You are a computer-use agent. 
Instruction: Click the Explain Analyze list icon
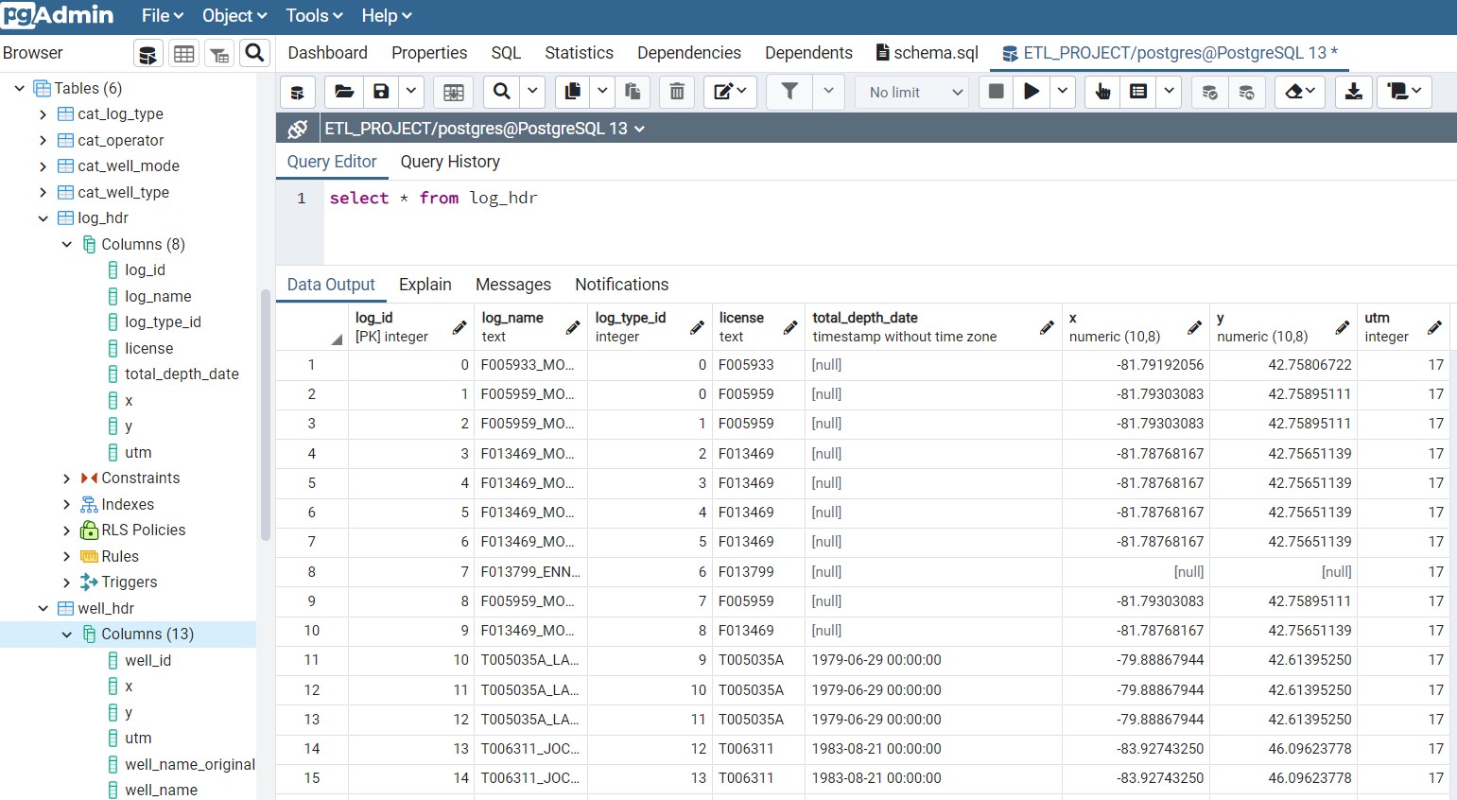point(1138,92)
